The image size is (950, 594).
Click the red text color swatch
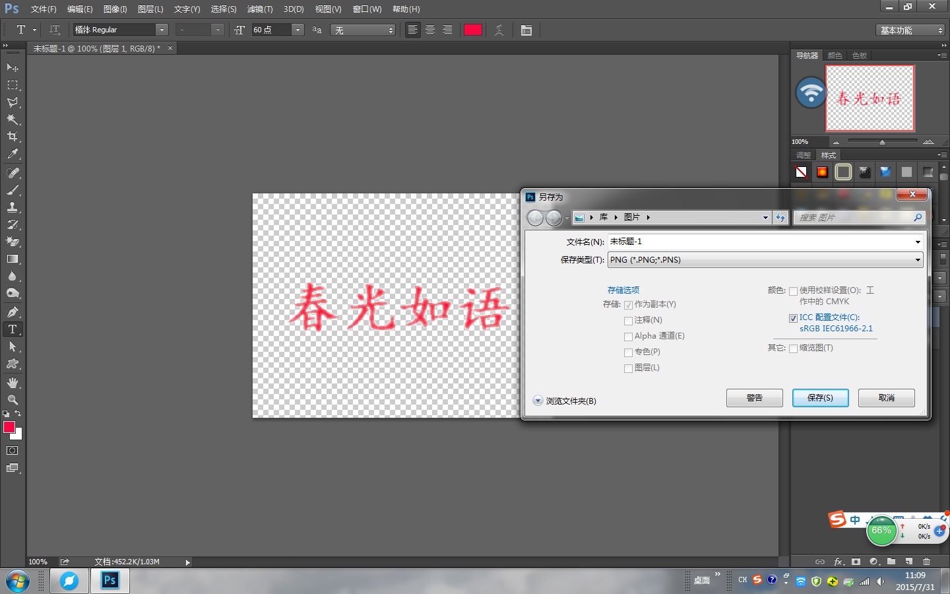473,30
